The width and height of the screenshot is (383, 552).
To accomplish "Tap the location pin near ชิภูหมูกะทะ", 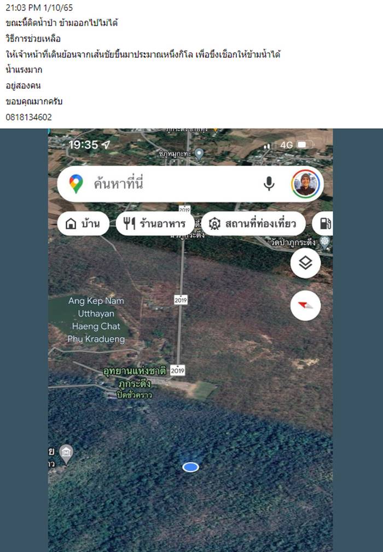I will [x=199, y=154].
